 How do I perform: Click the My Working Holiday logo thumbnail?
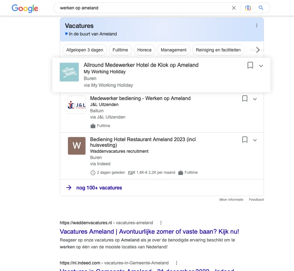[x=69, y=72]
